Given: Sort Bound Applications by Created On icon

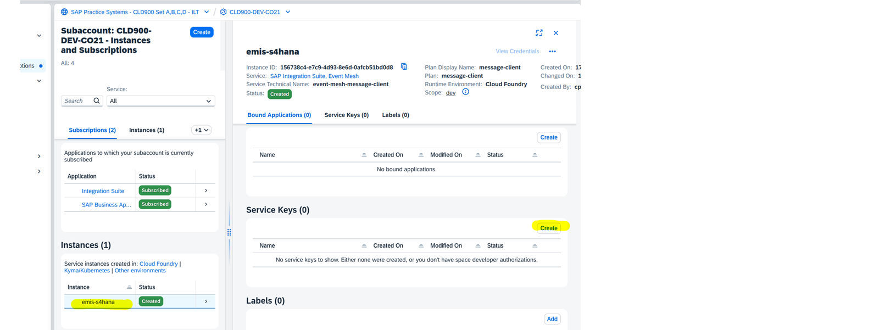Looking at the screenshot, I should 421,155.
